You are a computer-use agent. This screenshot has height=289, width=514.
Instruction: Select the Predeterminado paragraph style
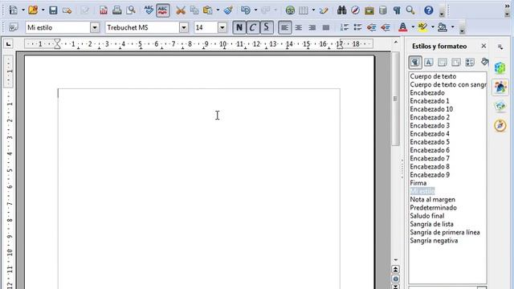433,207
